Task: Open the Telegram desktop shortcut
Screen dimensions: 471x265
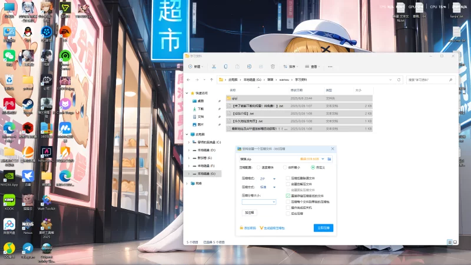Action: pyautogui.click(x=28, y=250)
